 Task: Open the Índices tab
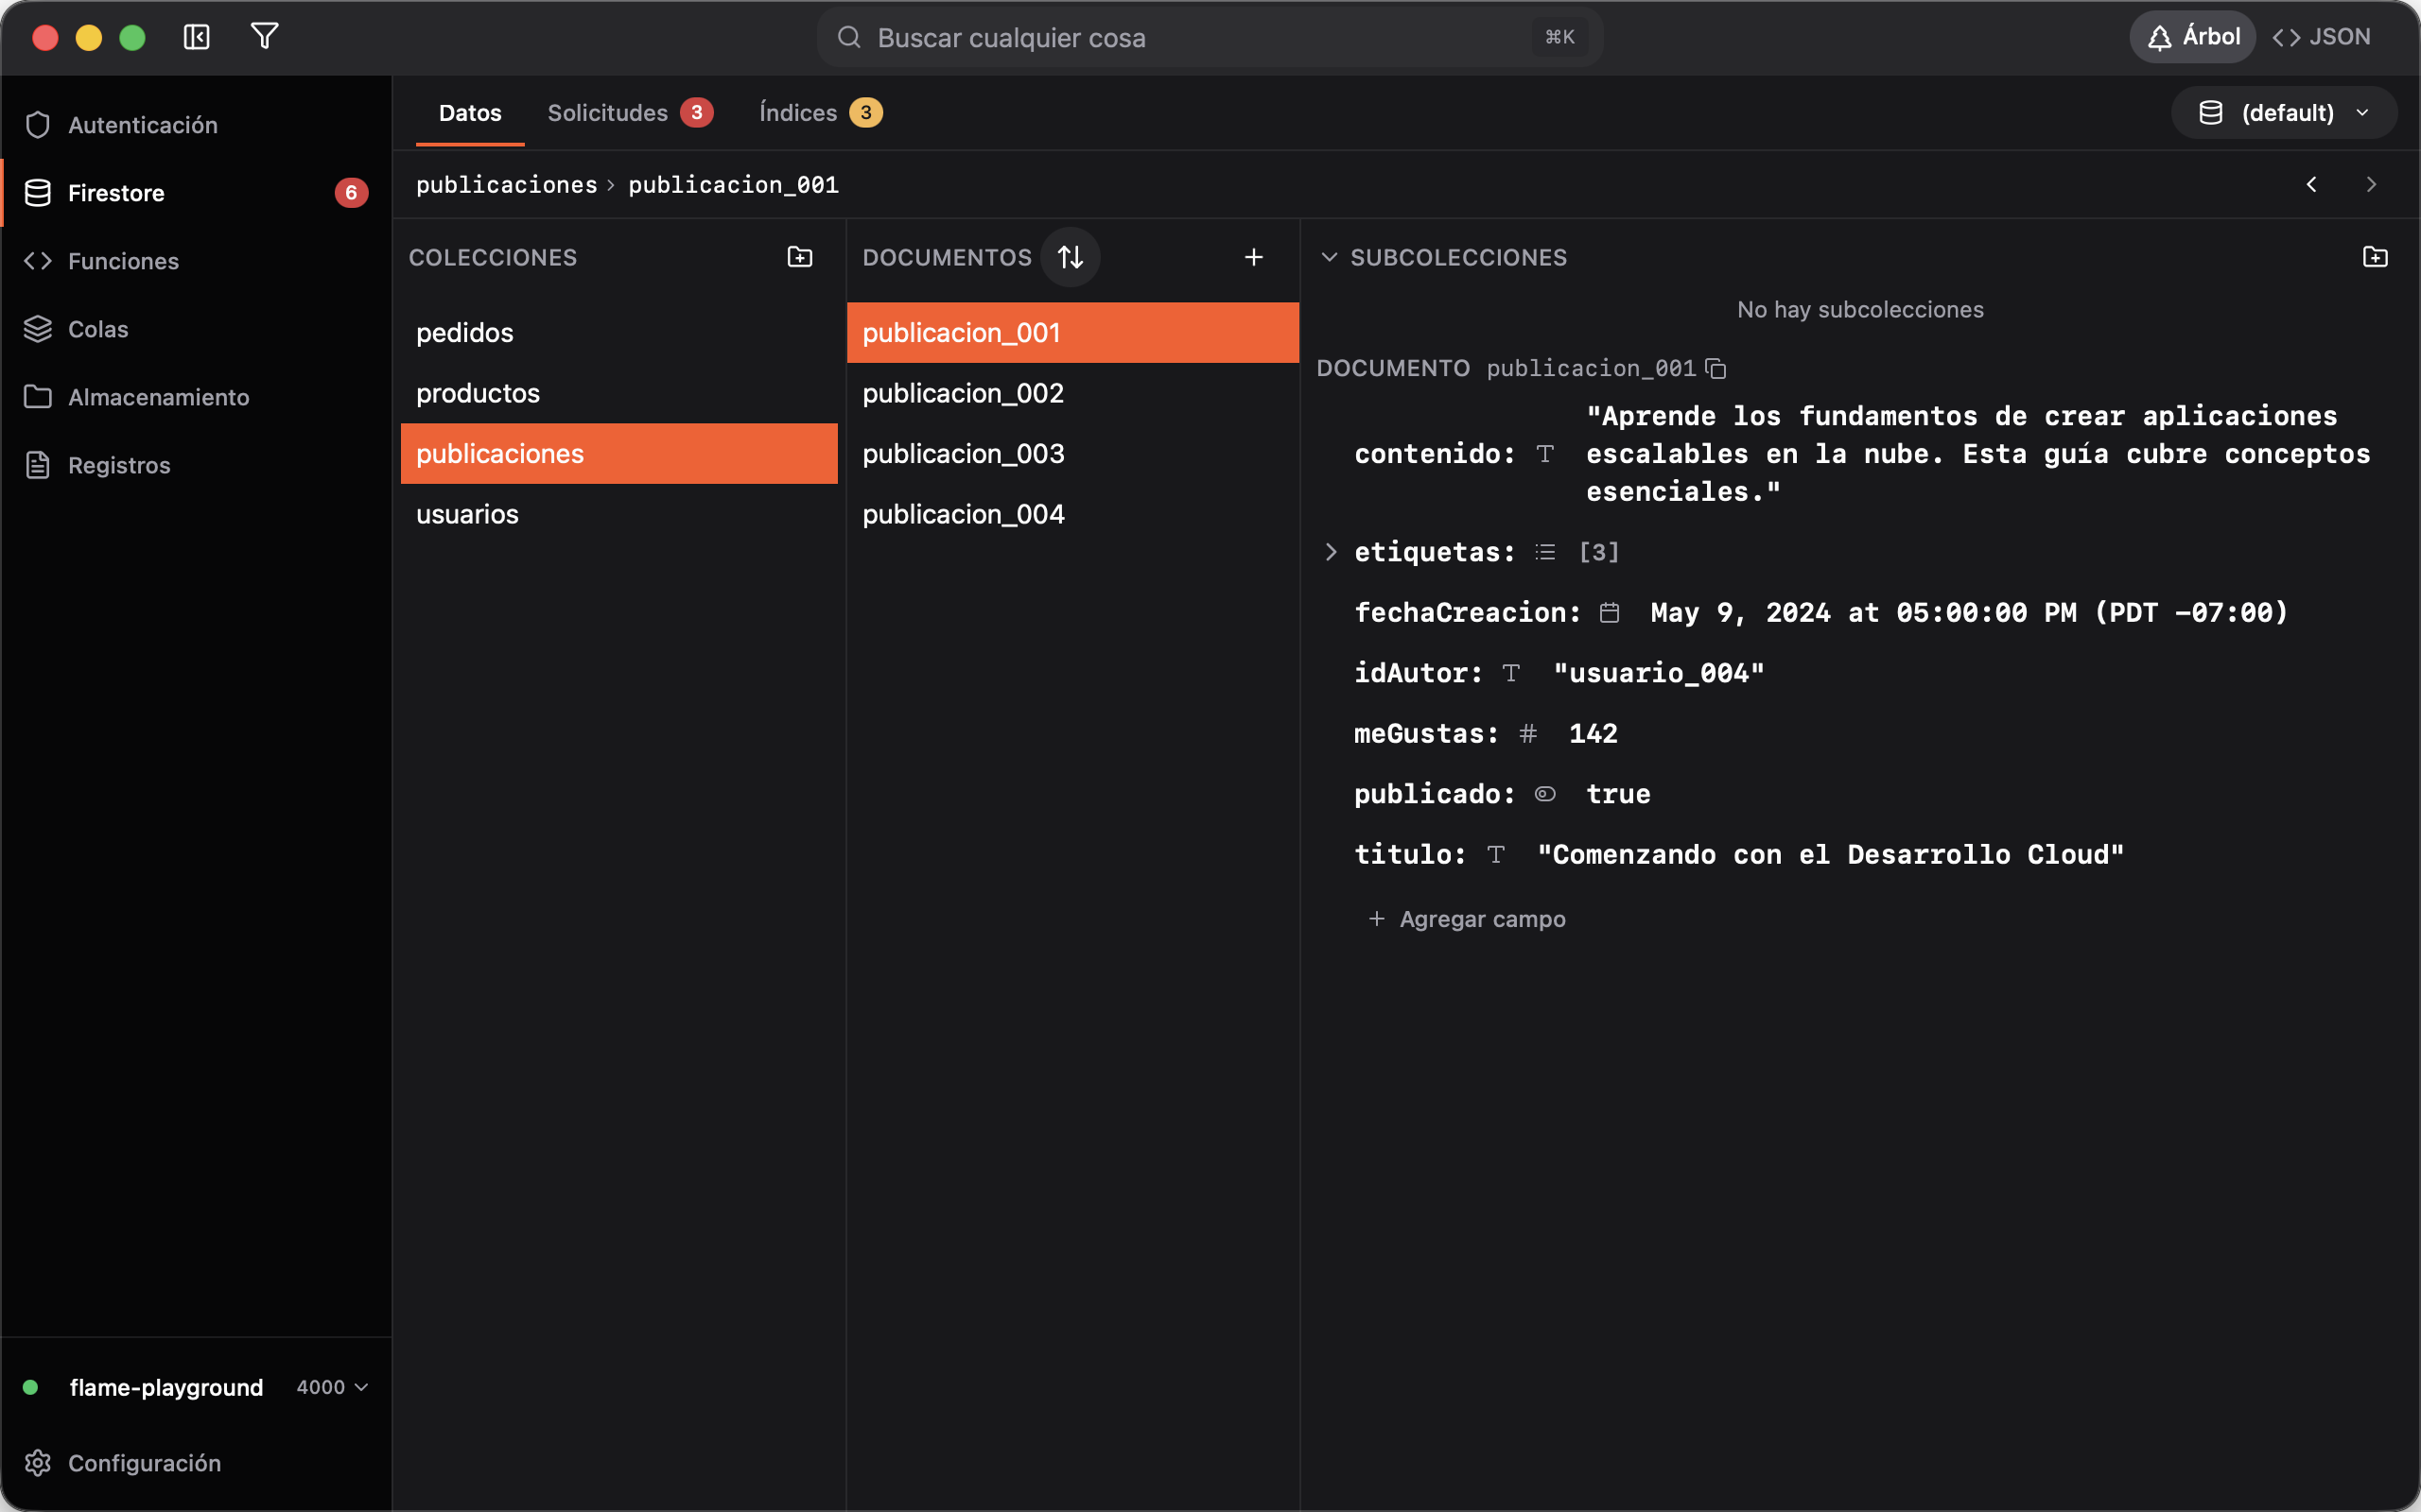click(x=819, y=113)
